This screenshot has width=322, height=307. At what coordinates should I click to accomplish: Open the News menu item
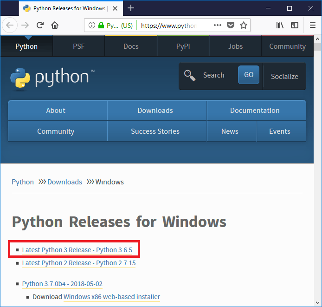click(232, 131)
